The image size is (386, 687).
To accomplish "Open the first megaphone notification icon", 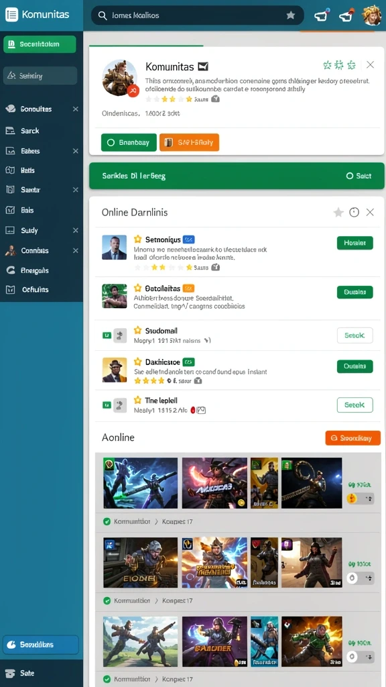I will point(321,16).
